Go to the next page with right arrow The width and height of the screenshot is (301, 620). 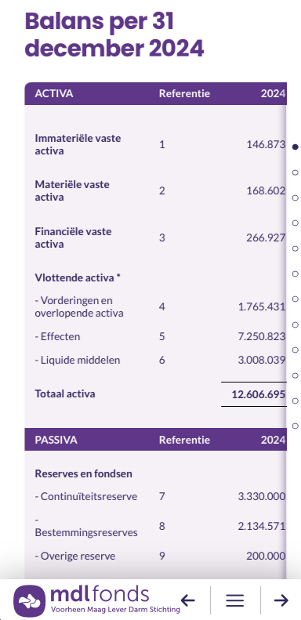tap(281, 600)
